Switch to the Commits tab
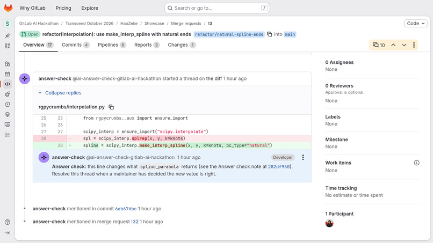The height and width of the screenshot is (243, 433). coord(75,45)
